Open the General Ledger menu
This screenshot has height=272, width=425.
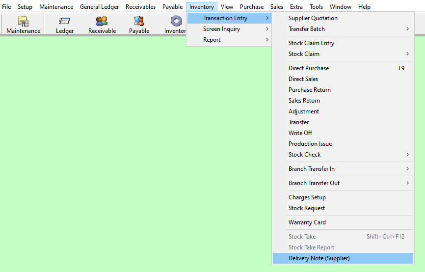click(x=99, y=7)
